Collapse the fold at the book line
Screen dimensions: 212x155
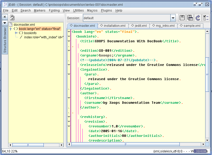(x=69, y=32)
